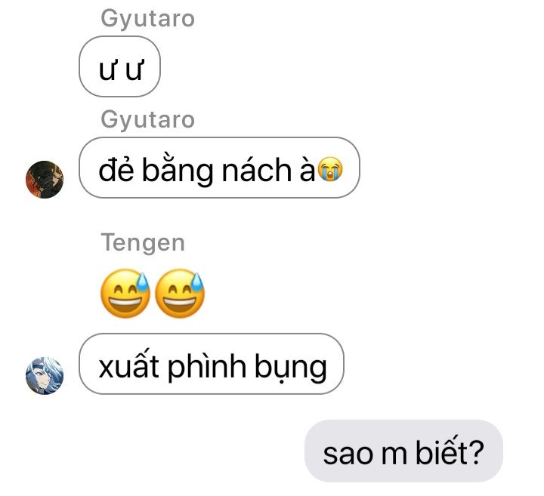This screenshot has width=544, height=496.
Task: Open Gyutaro's profile picture avatar
Action: [45, 180]
